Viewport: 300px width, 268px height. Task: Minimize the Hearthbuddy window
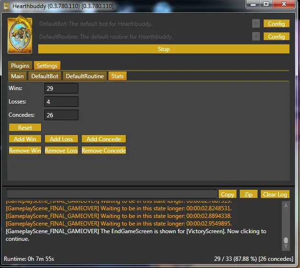(x=253, y=4)
